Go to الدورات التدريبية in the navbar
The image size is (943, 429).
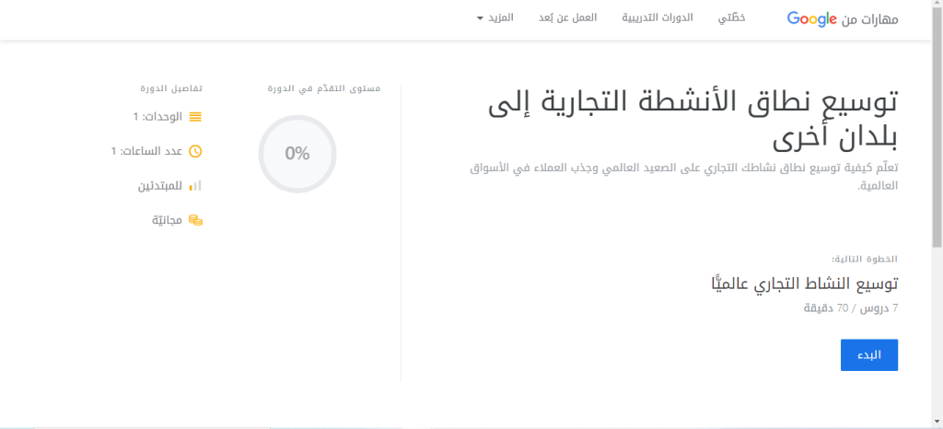click(x=658, y=18)
